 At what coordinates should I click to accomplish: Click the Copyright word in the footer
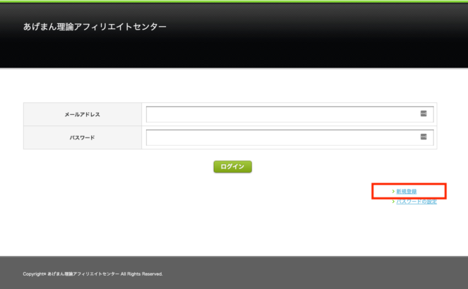point(33,273)
